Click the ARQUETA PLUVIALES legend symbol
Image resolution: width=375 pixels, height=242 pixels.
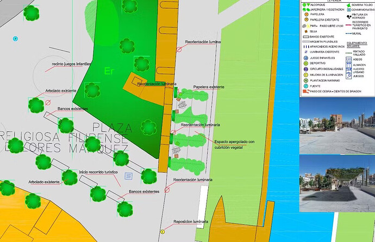pos(306,42)
